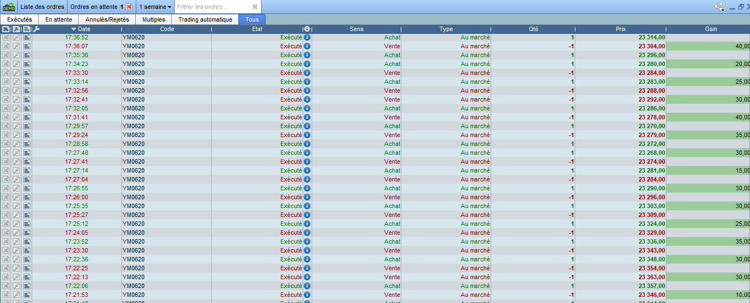Image resolution: width=750 pixels, height=303 pixels.
Task: Sort by the Prix column header
Action: pyautogui.click(x=621, y=29)
